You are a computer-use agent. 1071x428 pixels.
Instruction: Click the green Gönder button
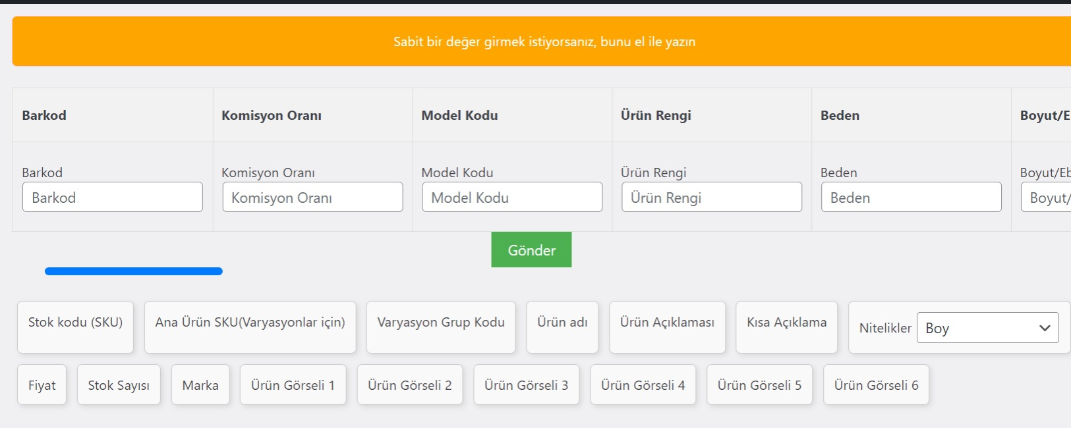tap(531, 250)
